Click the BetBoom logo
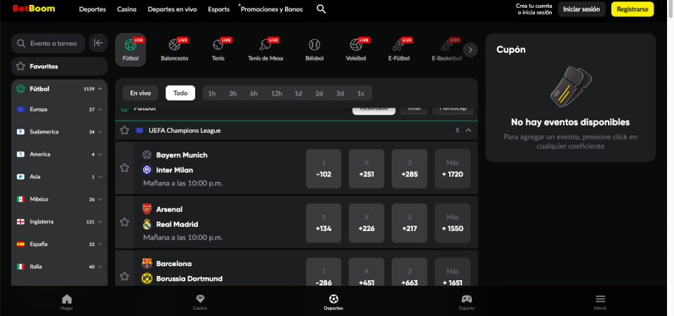 (34, 8)
